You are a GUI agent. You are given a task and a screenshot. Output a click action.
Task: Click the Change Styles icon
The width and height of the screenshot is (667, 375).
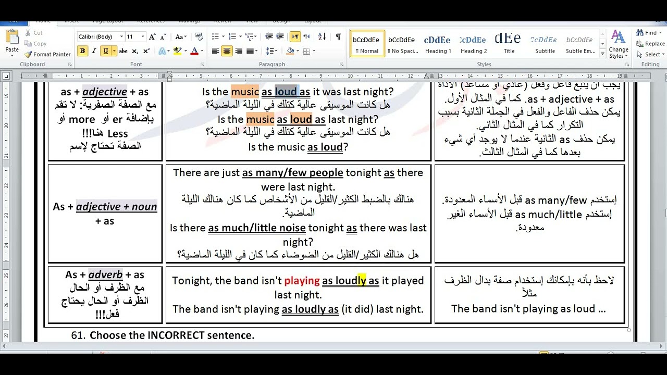619,44
